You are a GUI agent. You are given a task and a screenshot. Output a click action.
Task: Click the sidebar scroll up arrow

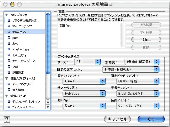click(48, 102)
